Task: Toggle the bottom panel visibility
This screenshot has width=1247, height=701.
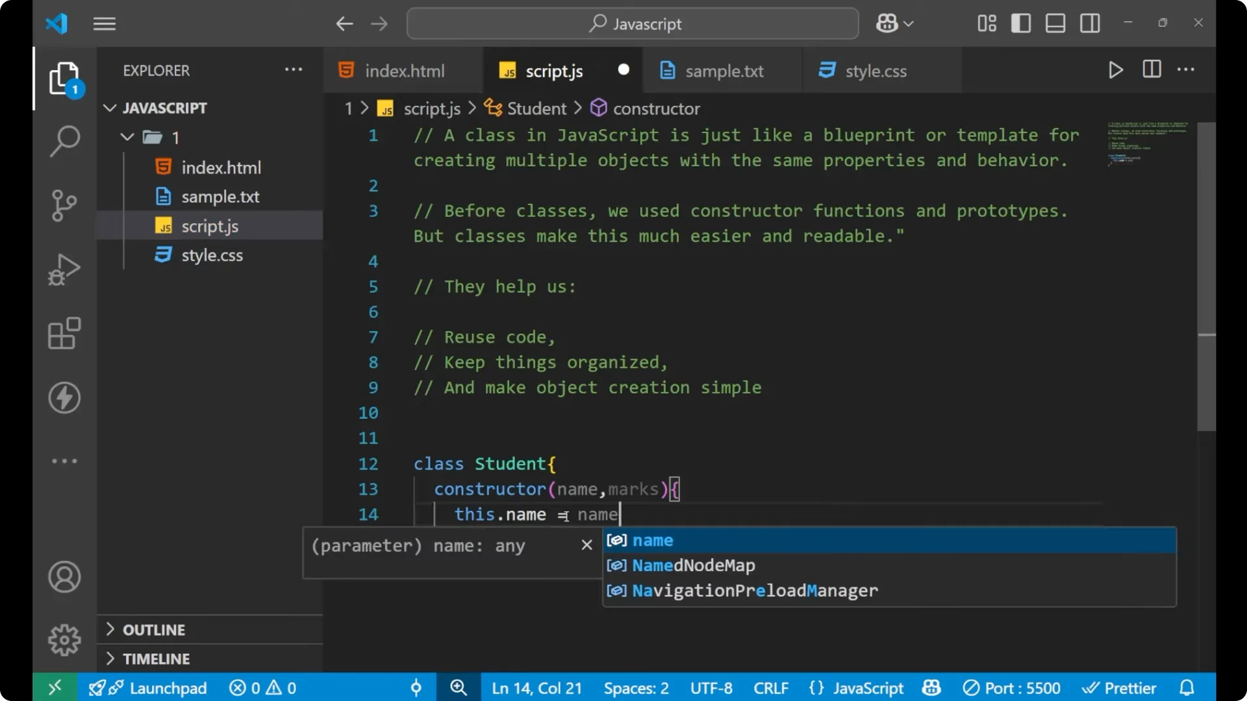Action: tap(1055, 23)
